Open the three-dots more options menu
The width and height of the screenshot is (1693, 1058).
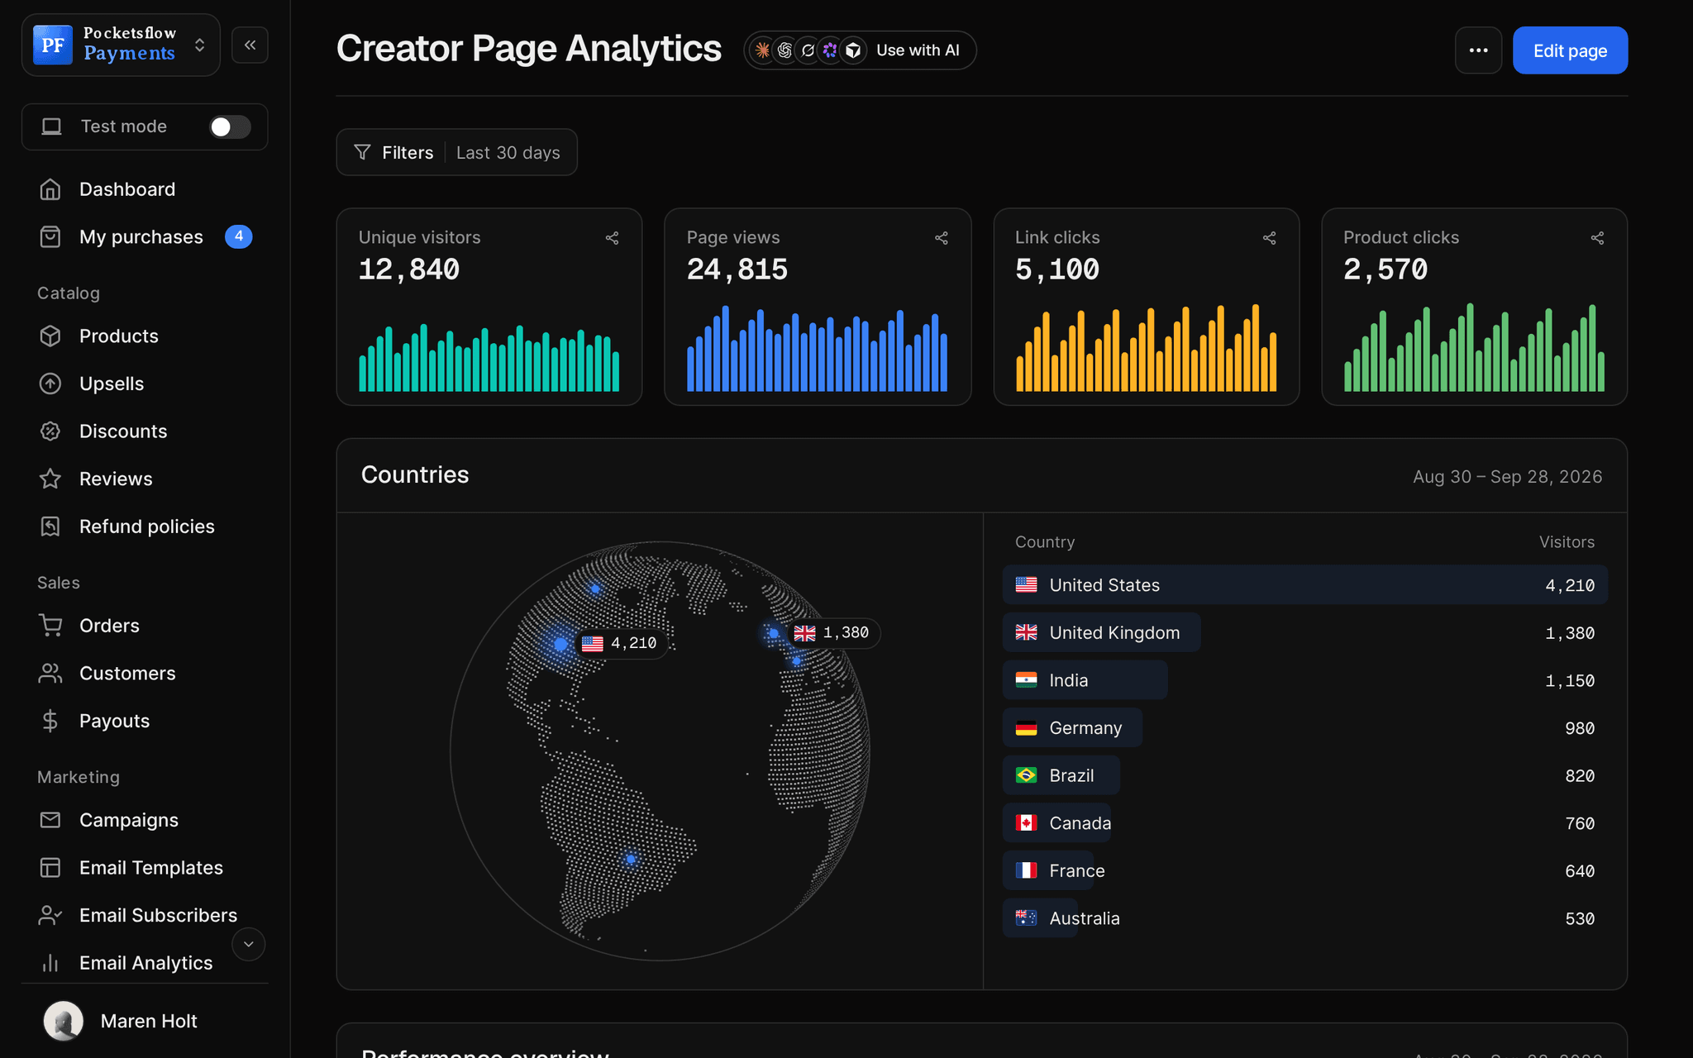click(1478, 50)
